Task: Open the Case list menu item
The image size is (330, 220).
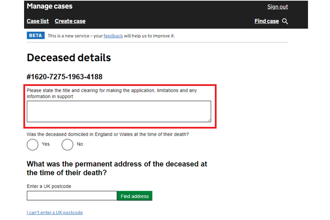Action: click(x=38, y=21)
